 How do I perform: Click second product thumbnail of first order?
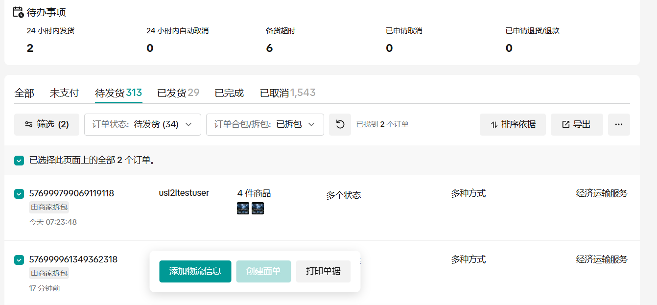(x=258, y=208)
